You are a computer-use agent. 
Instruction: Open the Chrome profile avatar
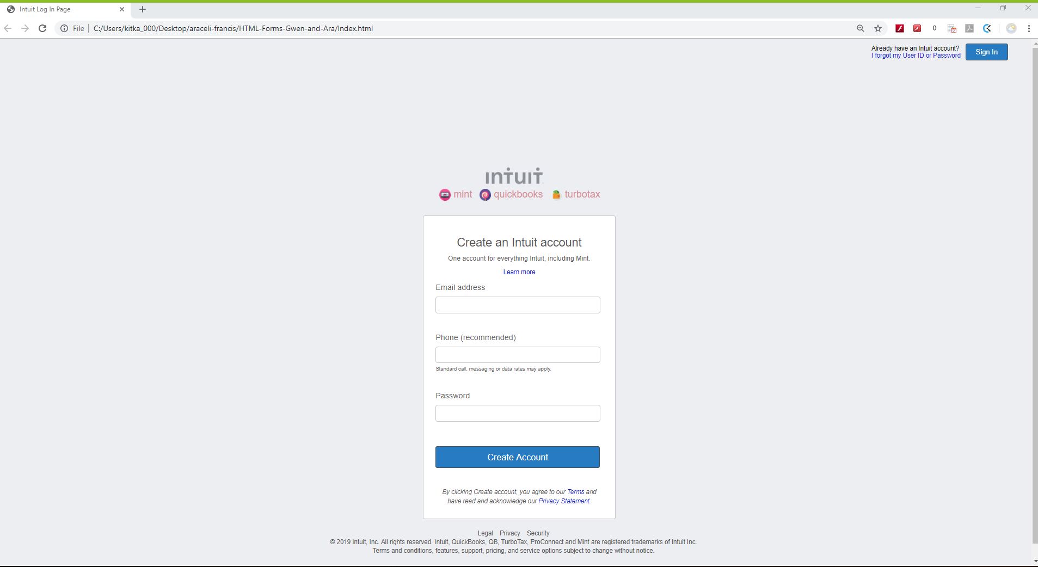pos(1011,28)
